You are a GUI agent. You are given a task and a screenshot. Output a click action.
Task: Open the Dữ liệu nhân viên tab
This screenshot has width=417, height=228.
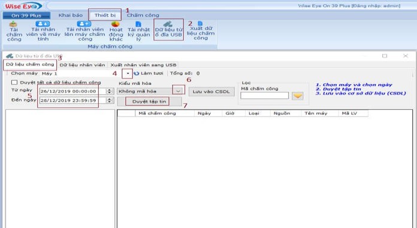[82, 65]
